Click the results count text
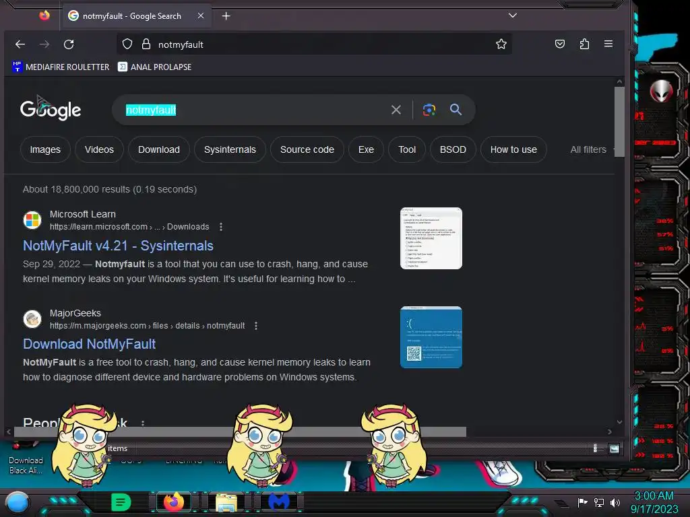The image size is (690, 517). tap(110, 189)
